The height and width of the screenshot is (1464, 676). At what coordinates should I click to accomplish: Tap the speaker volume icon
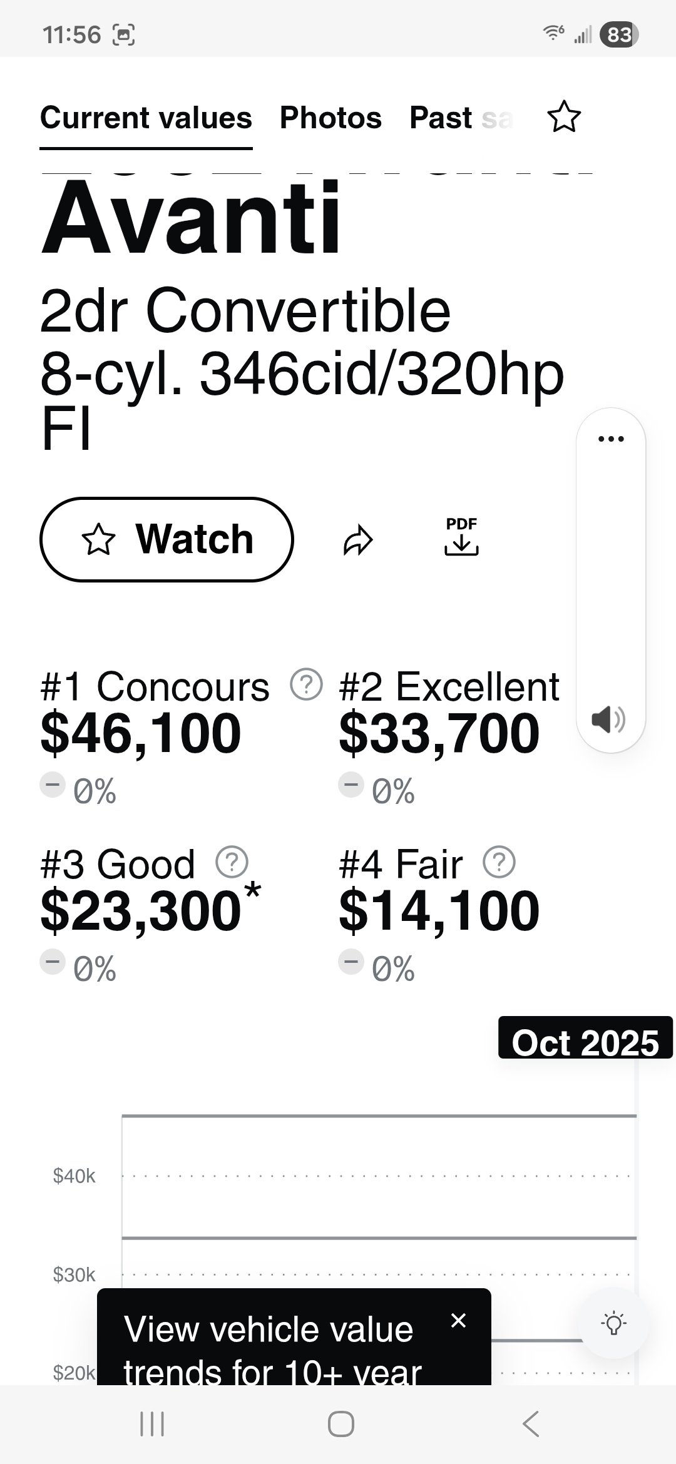point(608,719)
